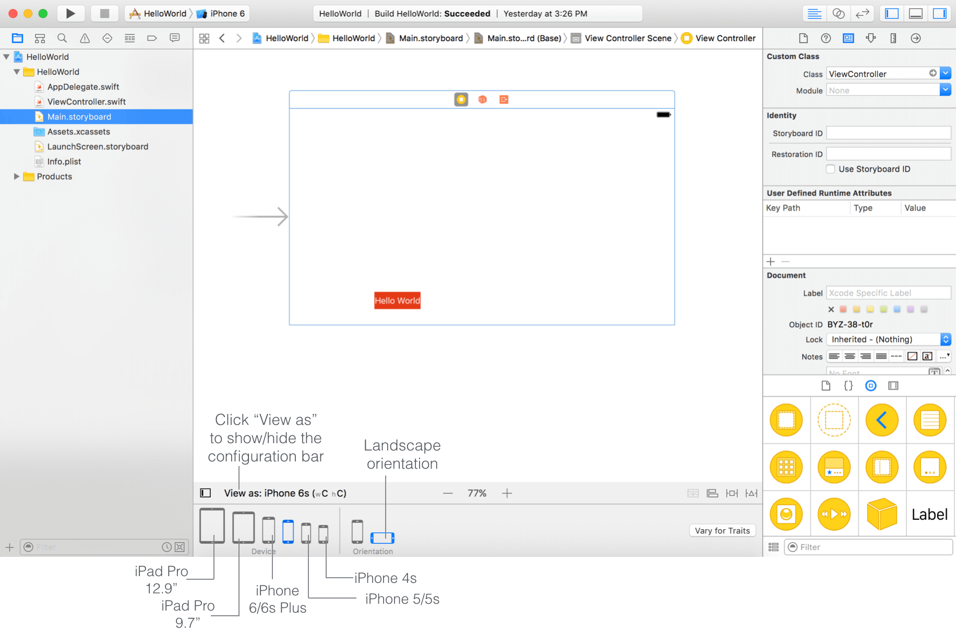The height and width of the screenshot is (634, 956).
Task: Show the Size inspector ruler icon
Action: 893,38
